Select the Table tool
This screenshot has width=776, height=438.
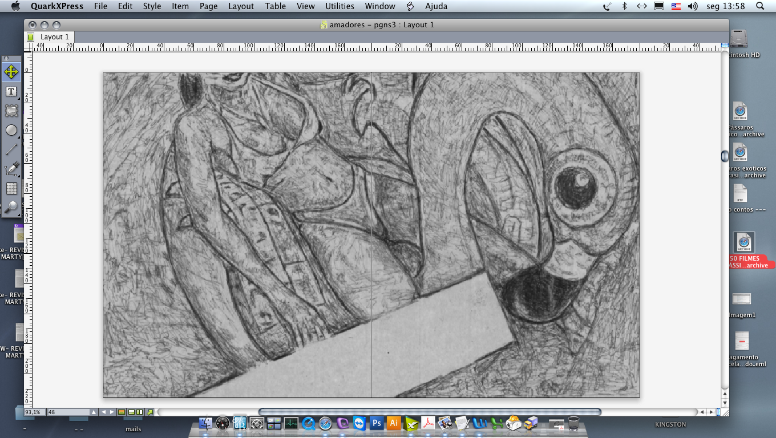click(11, 188)
